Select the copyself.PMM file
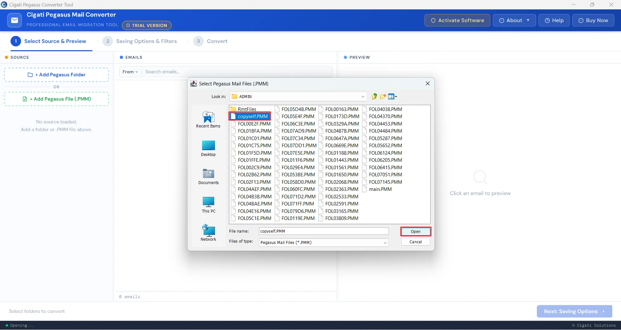 coord(250,116)
